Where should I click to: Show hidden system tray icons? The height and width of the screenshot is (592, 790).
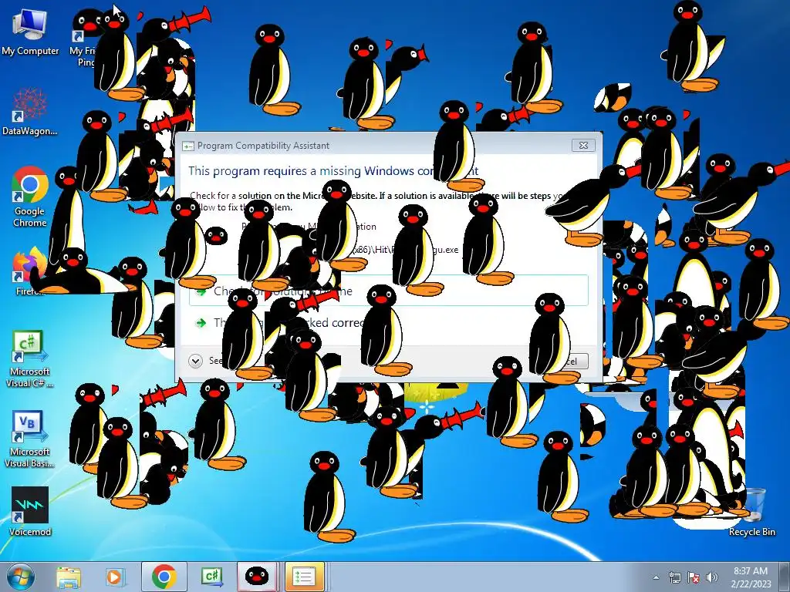(x=656, y=577)
